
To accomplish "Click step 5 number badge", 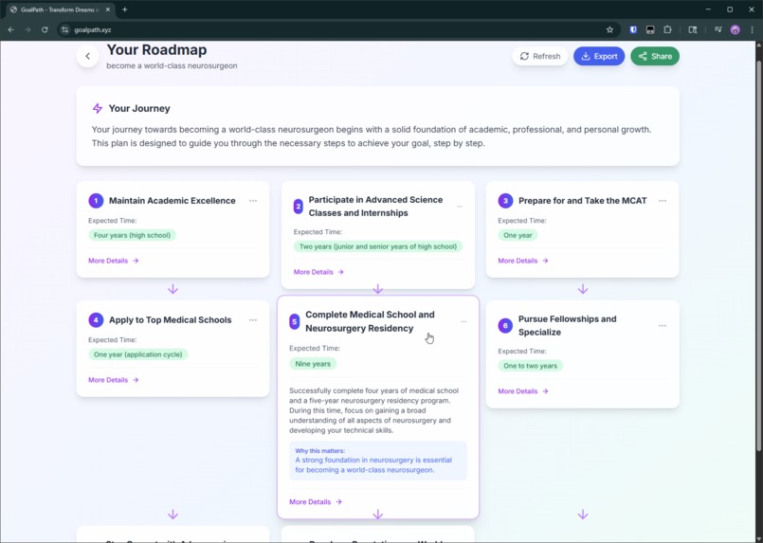I will point(295,321).
